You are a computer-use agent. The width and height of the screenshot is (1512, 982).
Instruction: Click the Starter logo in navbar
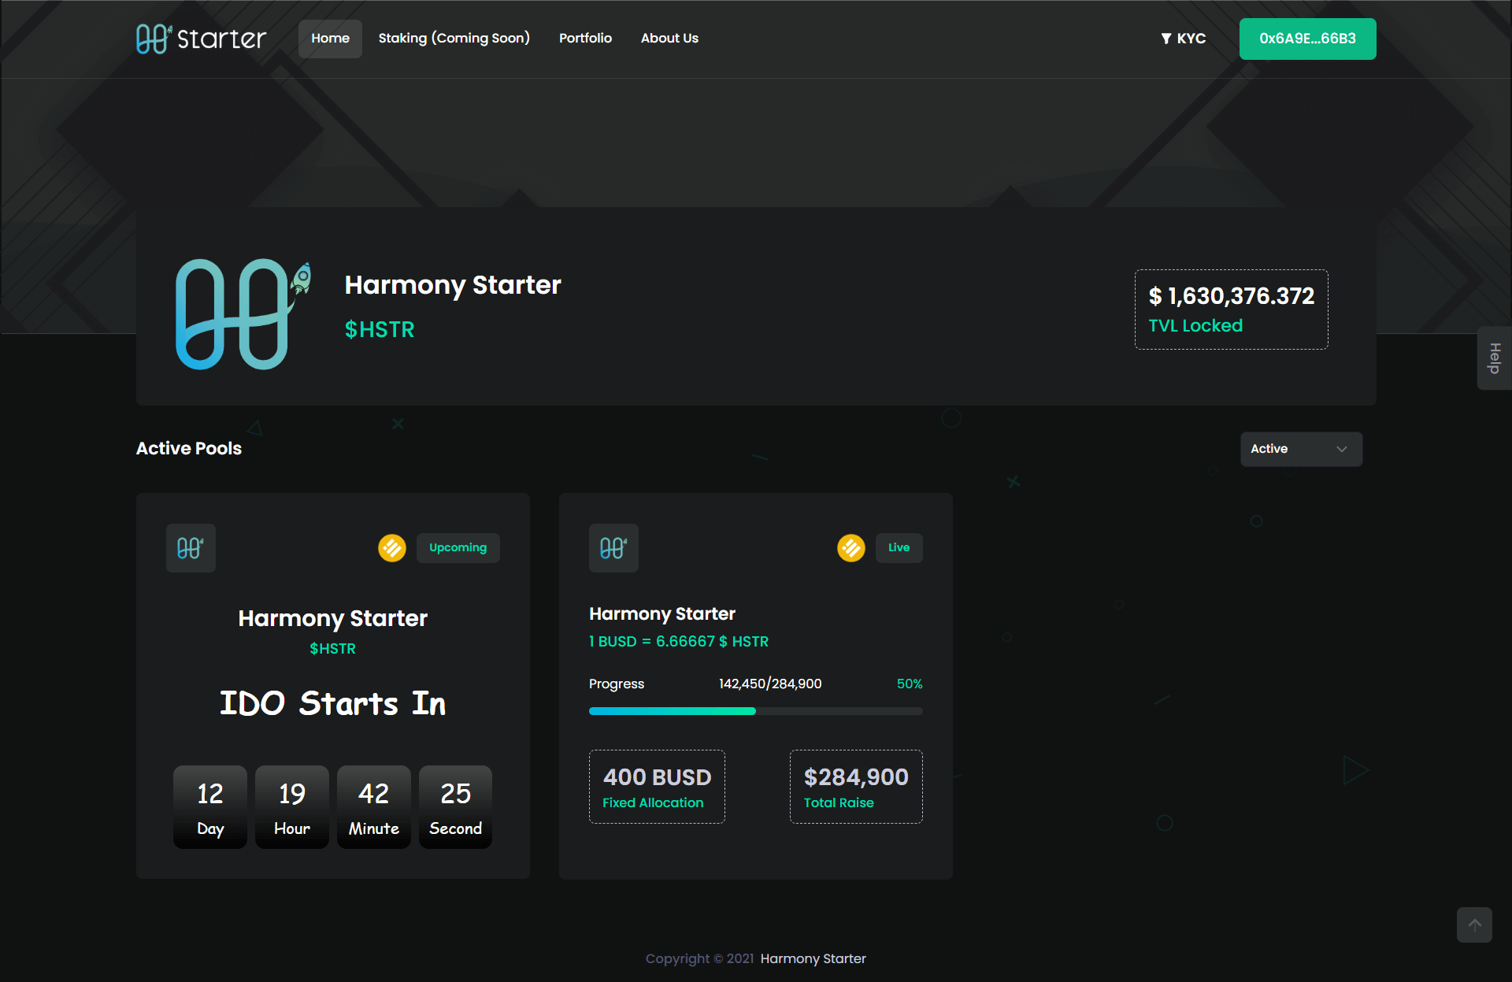point(201,39)
